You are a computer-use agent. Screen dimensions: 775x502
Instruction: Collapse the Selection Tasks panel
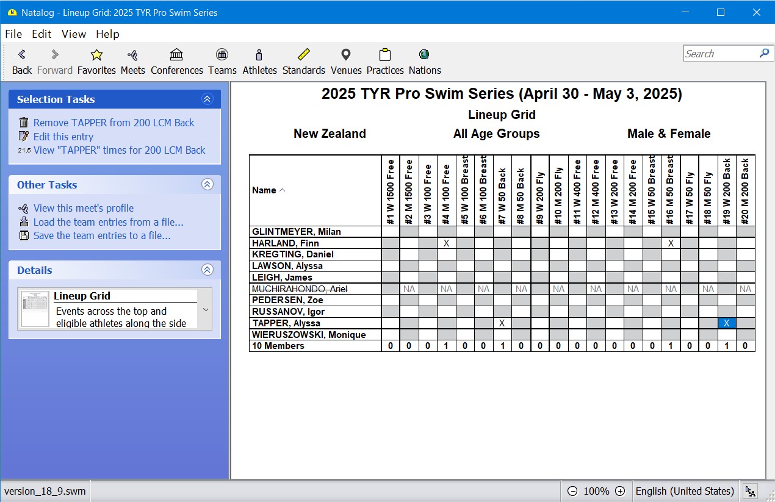click(207, 99)
